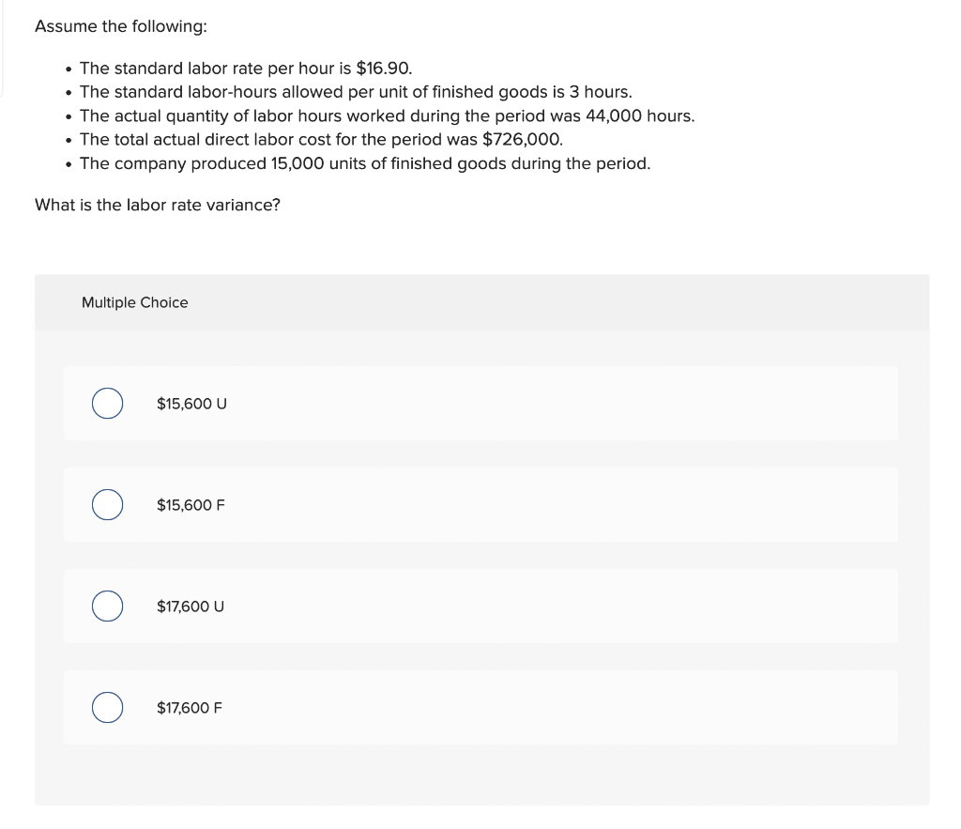The width and height of the screenshot is (961, 829).
Task: Click the bullet about 3 standard labor-hours
Action: (x=356, y=91)
